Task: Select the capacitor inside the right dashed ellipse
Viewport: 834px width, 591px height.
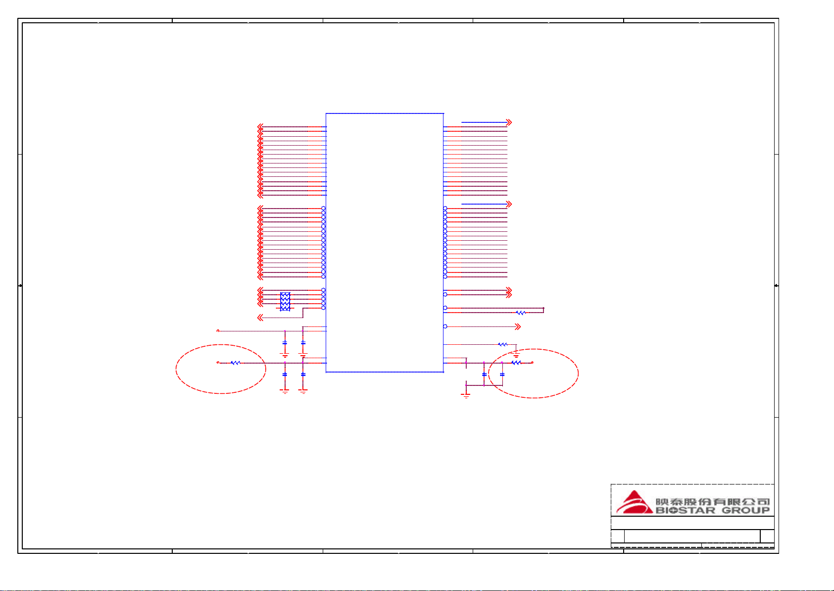Action: coord(502,375)
